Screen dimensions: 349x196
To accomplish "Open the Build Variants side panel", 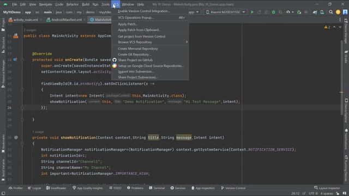I will pyautogui.click(x=3, y=169).
